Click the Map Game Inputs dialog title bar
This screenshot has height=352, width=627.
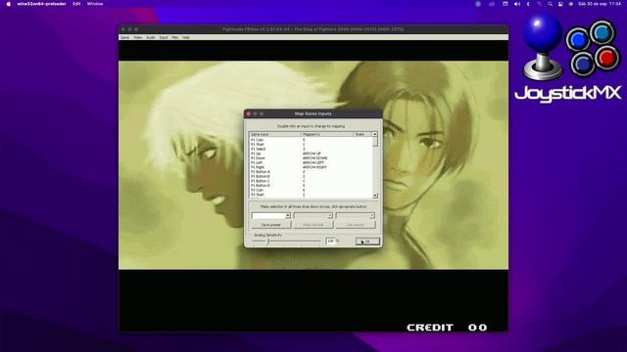[313, 113]
